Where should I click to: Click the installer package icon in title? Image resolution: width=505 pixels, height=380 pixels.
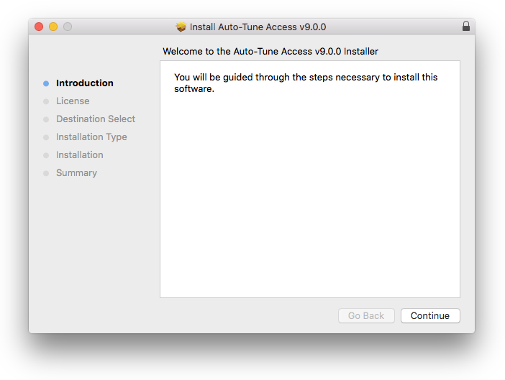[x=181, y=27]
